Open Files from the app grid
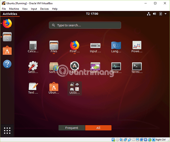This screenshot has width=170, height=142. click(x=54, y=47)
